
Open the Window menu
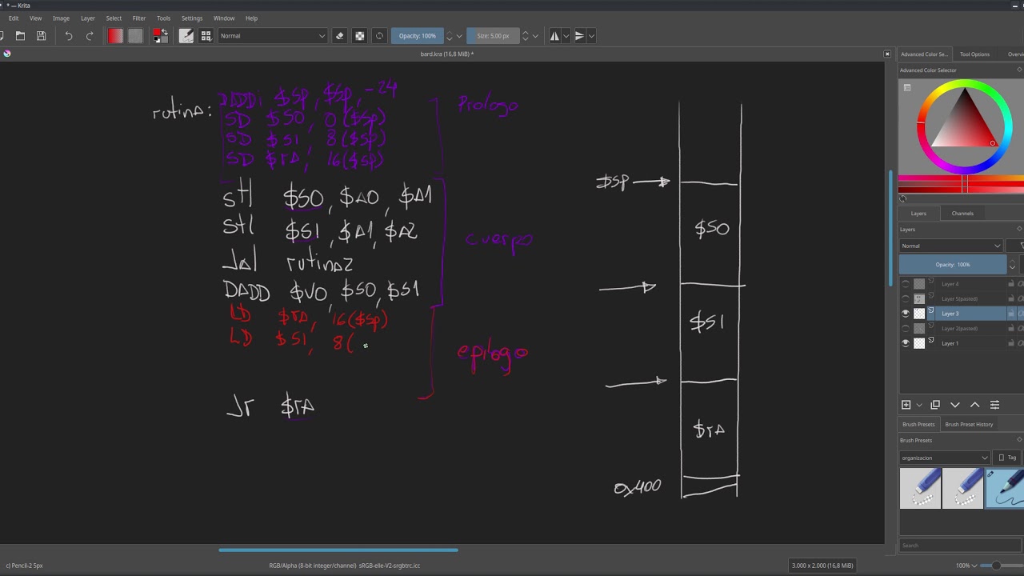224,18
